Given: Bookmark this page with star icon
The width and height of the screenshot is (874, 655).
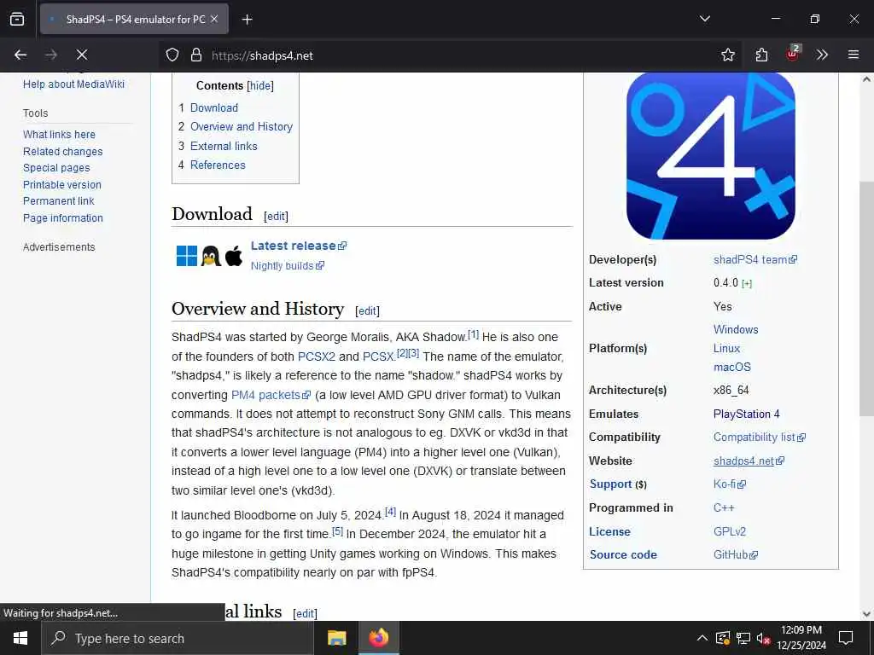Looking at the screenshot, I should [x=727, y=55].
